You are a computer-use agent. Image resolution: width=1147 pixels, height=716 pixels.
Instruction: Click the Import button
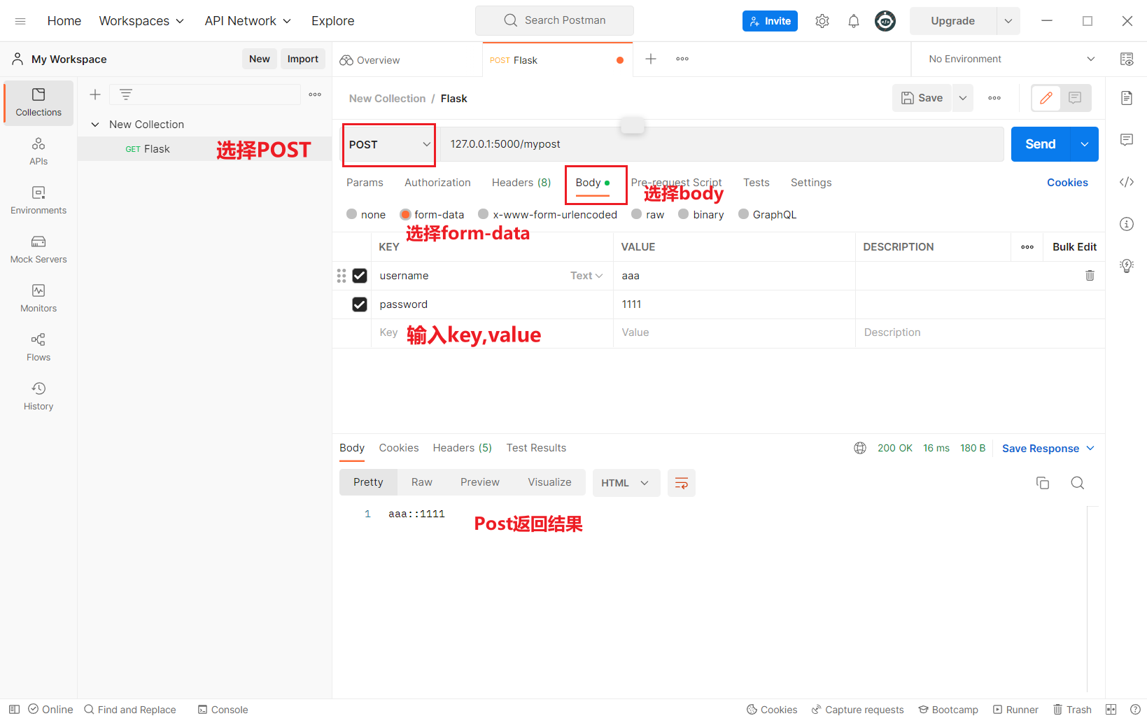click(x=303, y=59)
